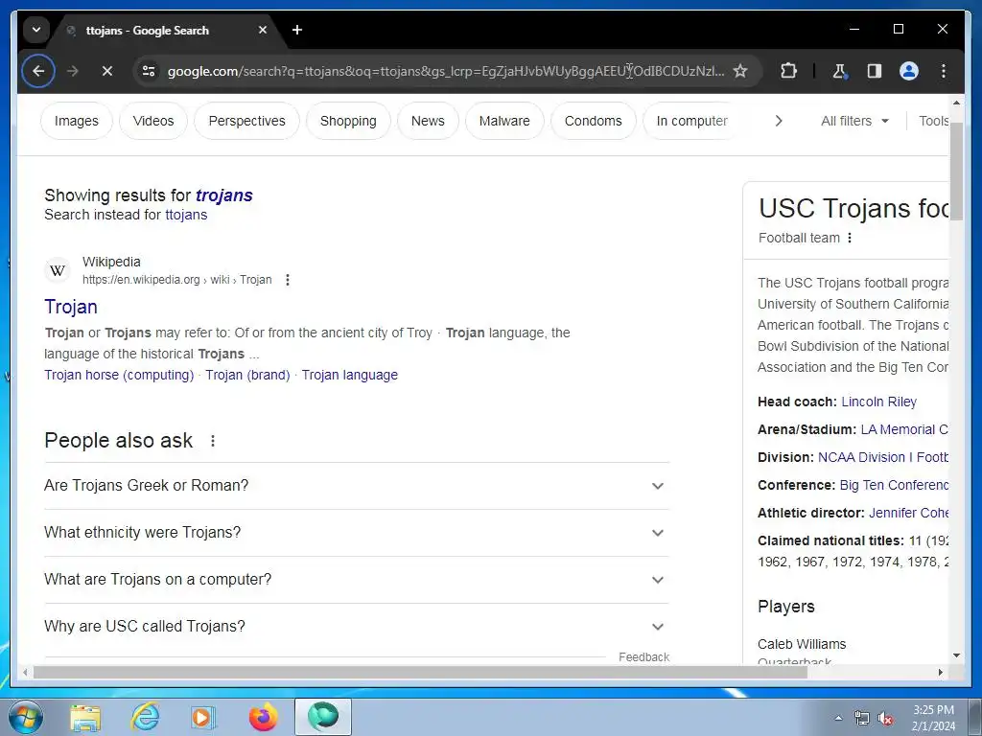982x736 pixels.
Task: Open a new tab with plus button
Action: click(x=297, y=30)
